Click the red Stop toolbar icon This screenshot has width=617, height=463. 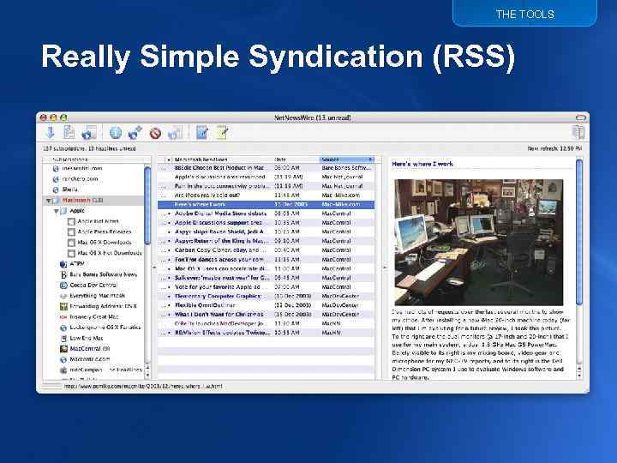pos(155,134)
